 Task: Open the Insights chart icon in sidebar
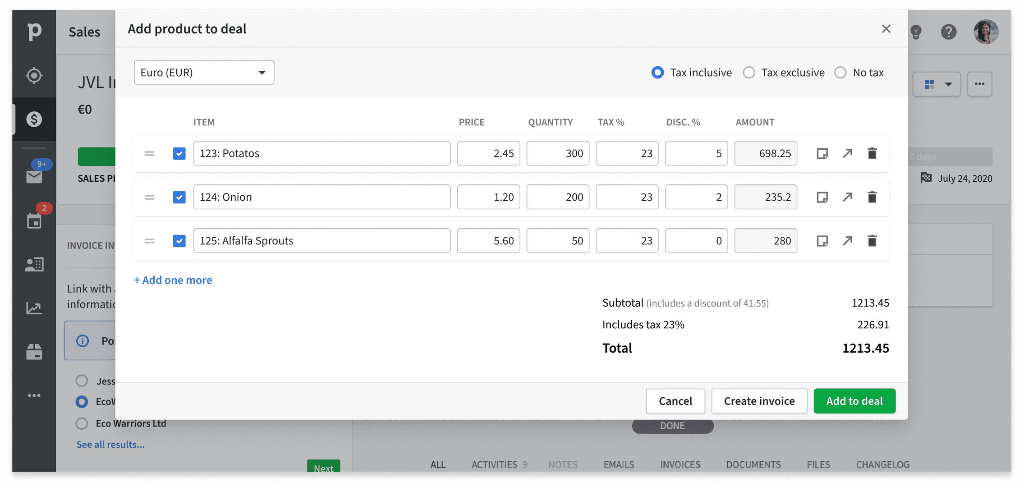pyautogui.click(x=34, y=308)
